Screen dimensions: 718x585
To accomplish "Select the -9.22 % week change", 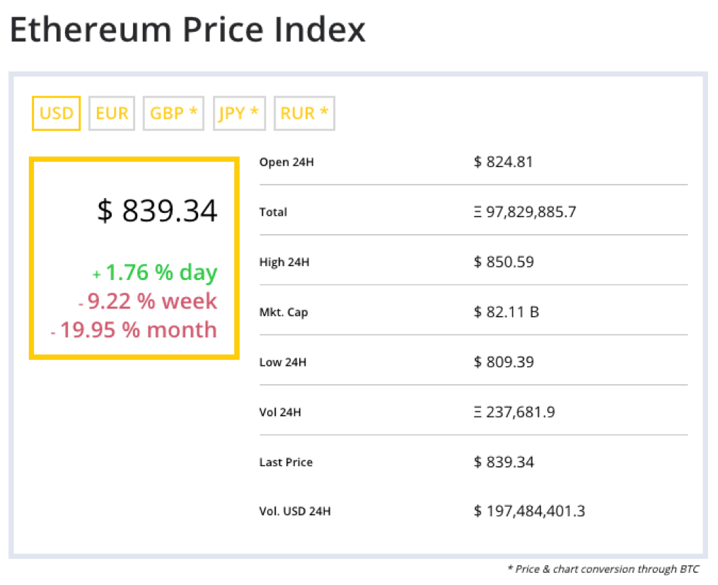I will coord(147,301).
